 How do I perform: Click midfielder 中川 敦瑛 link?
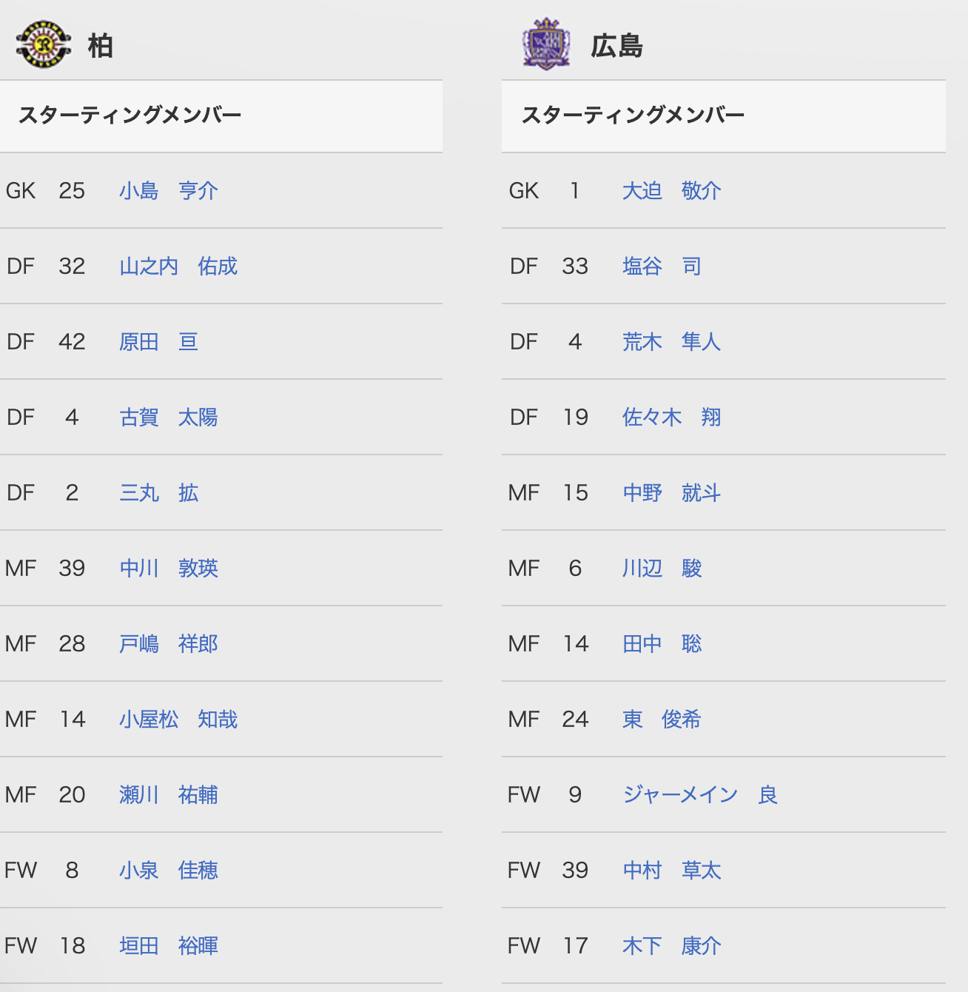pos(168,569)
